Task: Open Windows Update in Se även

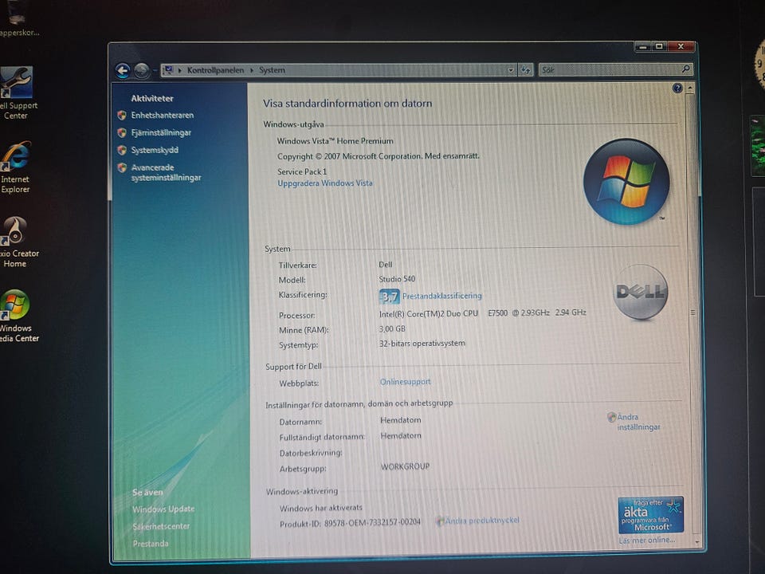Action: tap(163, 509)
